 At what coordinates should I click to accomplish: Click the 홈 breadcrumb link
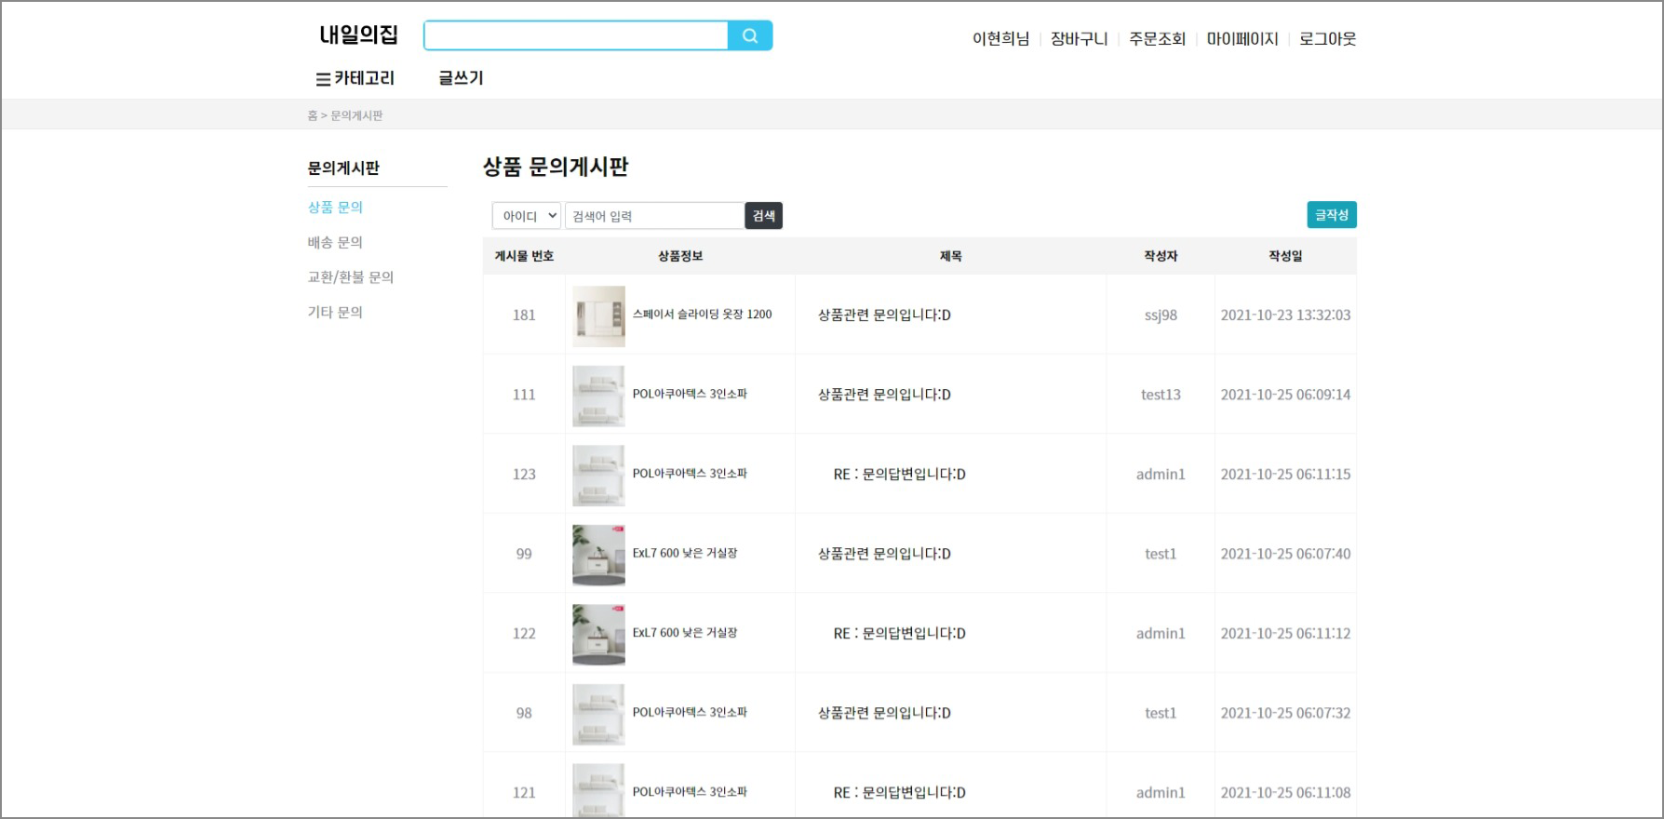[313, 115]
